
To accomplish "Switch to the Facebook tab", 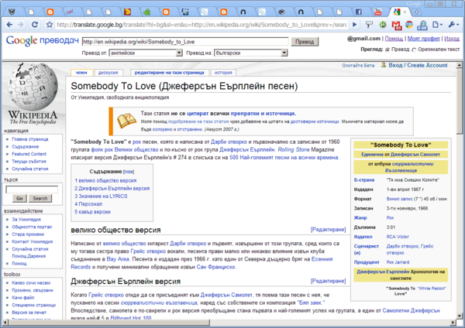I will tap(359, 12).
